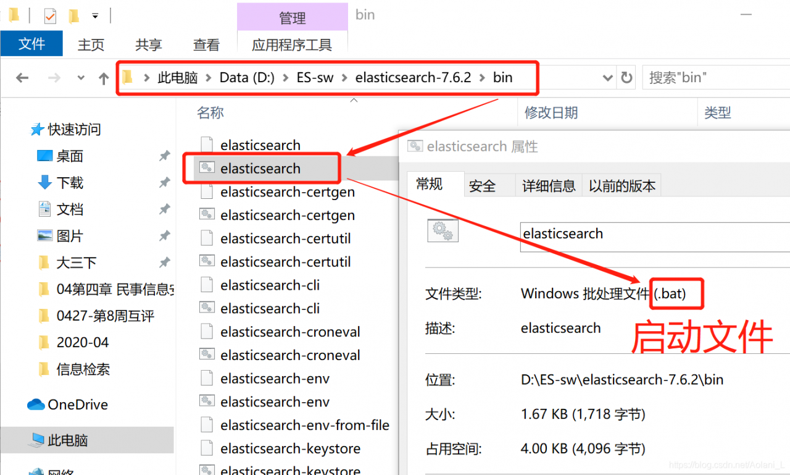
Task: Select the elasticsearch-certgen batch file gear icon
Action: pos(207,215)
